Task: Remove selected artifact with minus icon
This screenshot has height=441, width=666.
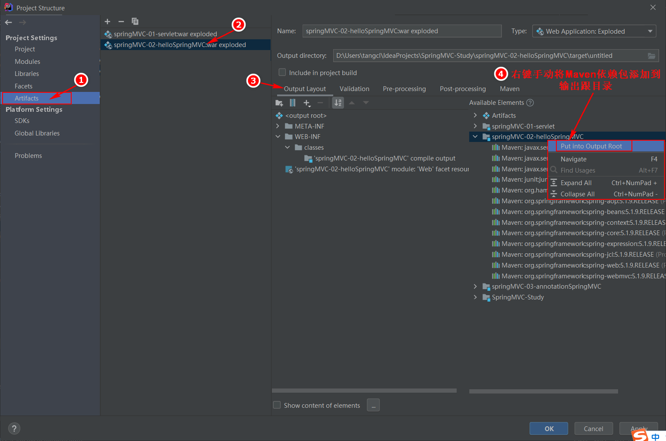Action: (x=121, y=21)
